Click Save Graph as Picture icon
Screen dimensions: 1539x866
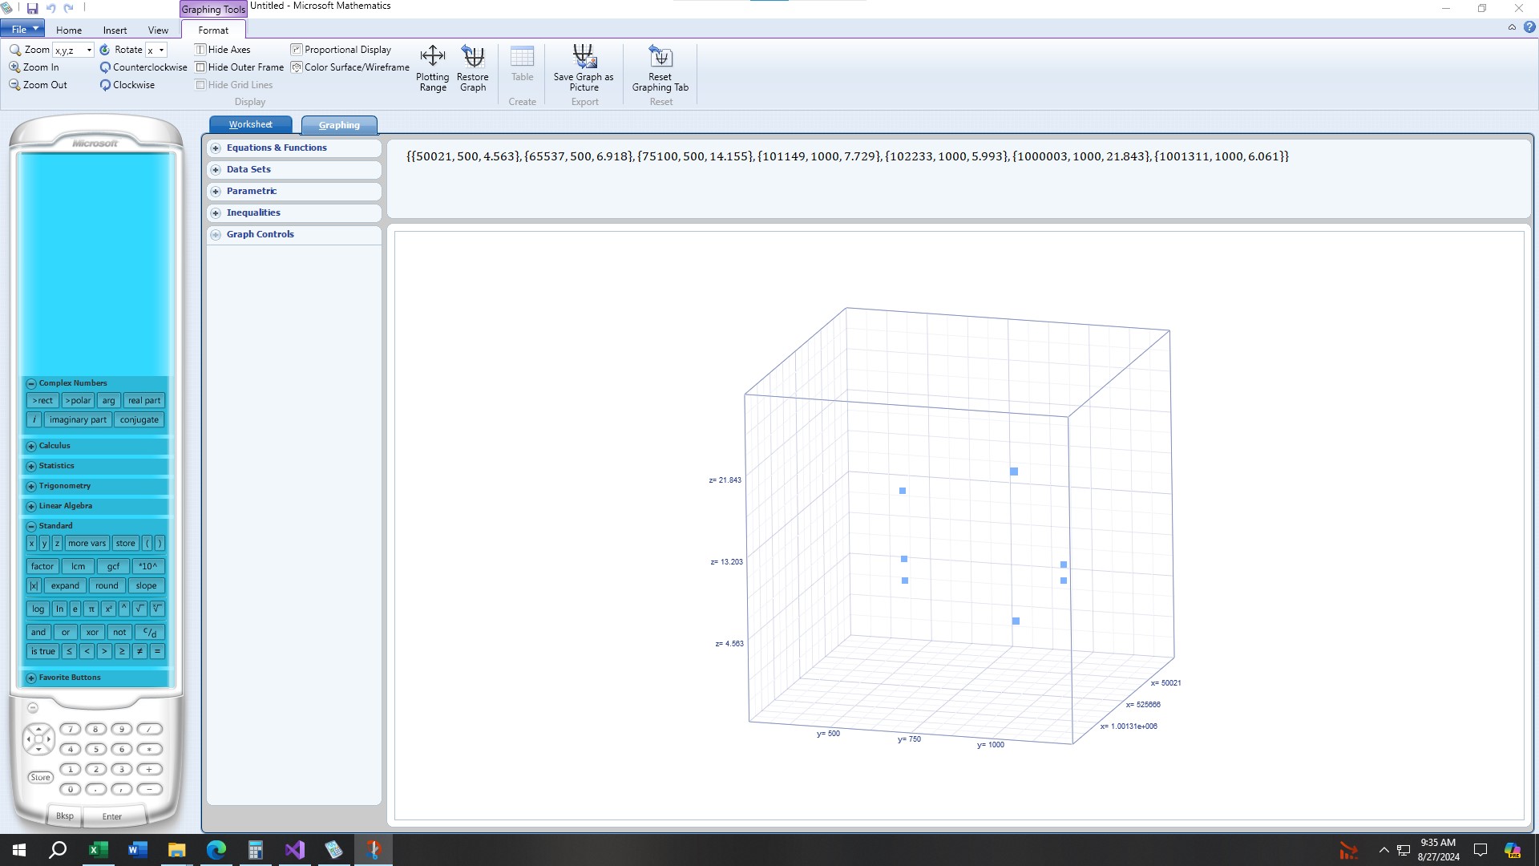pos(584,57)
